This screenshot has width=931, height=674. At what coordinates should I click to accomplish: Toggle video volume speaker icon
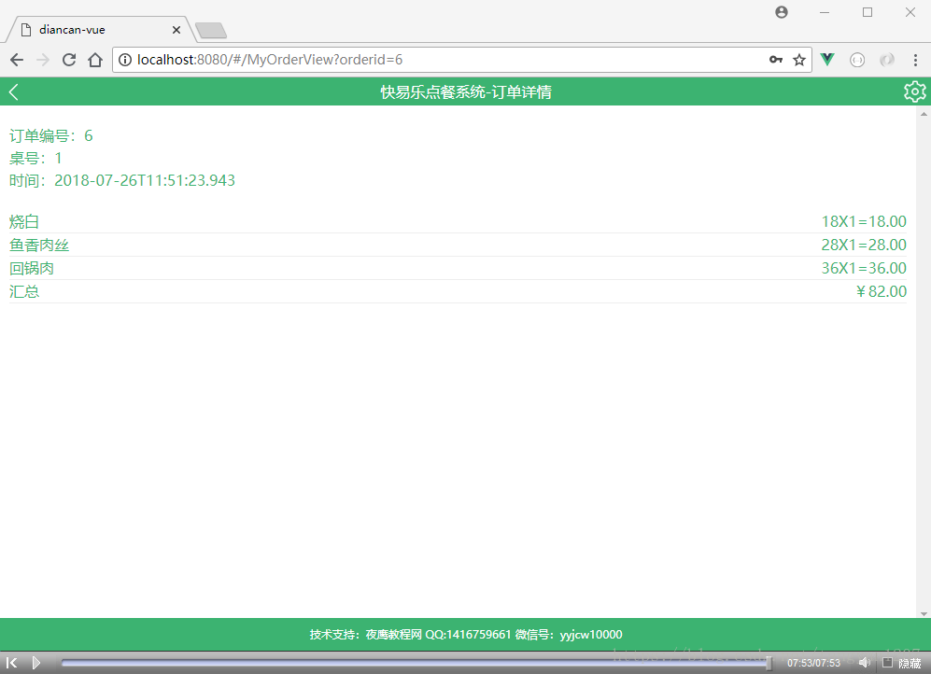(865, 663)
